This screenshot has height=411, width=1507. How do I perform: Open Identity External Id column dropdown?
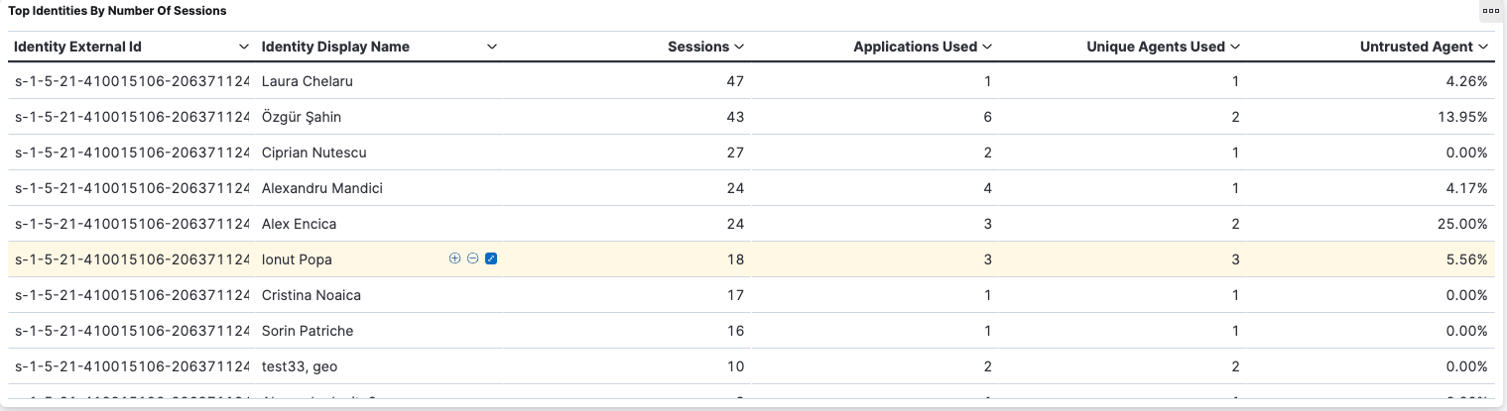[x=244, y=47]
